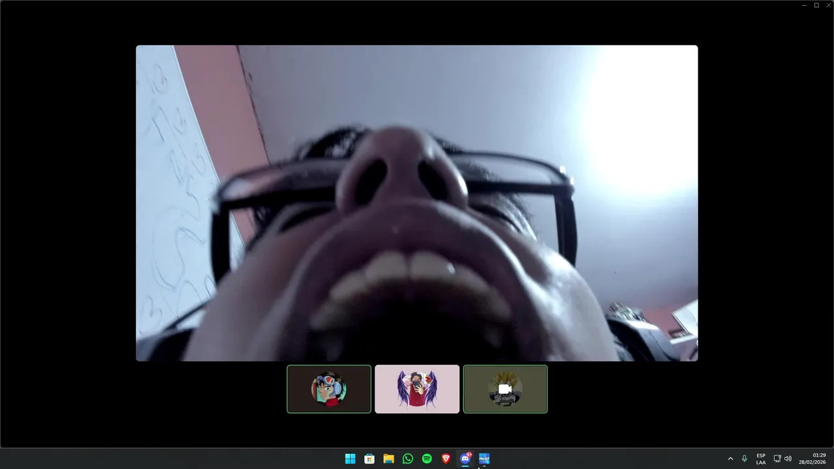This screenshot has height=469, width=834.
Task: Open Spotify from the taskbar
Action: (x=427, y=459)
